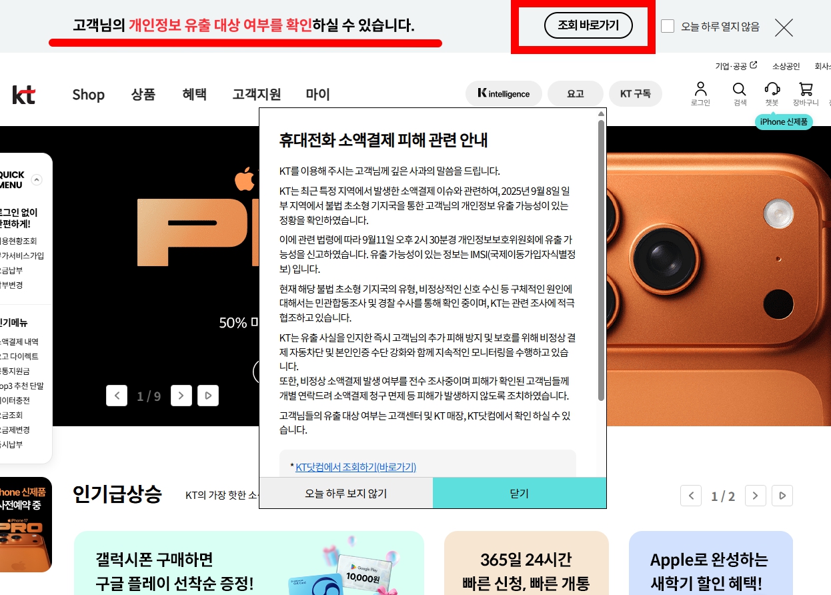Click the '1 / 9' slide counter
Viewport: 831px width, 595px height.
[149, 396]
